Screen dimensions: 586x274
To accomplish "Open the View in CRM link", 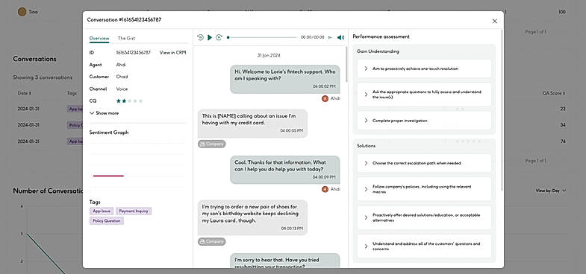I will pyautogui.click(x=172, y=53).
